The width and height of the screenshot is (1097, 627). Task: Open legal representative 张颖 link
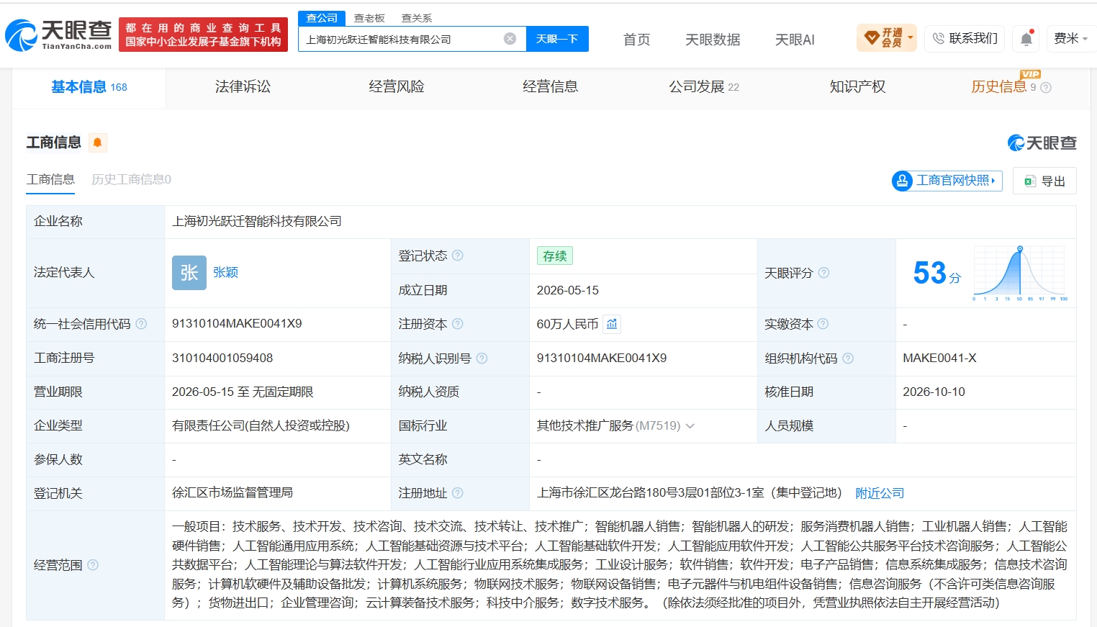[225, 273]
